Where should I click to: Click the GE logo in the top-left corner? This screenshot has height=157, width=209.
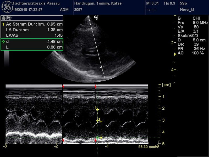pos(7,7)
